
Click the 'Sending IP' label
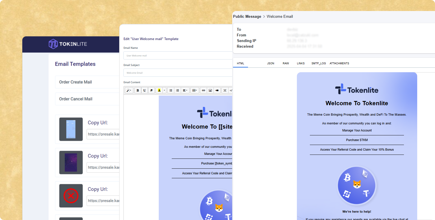pos(247,41)
